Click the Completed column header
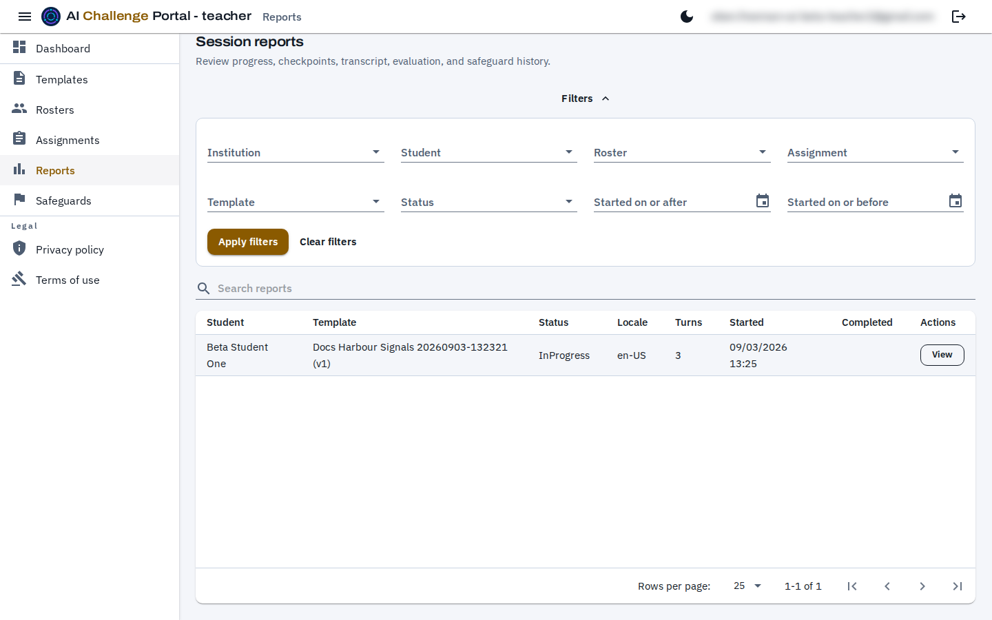This screenshot has width=992, height=620. 867,322
